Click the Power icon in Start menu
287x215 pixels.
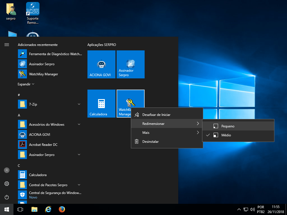(x=7, y=197)
